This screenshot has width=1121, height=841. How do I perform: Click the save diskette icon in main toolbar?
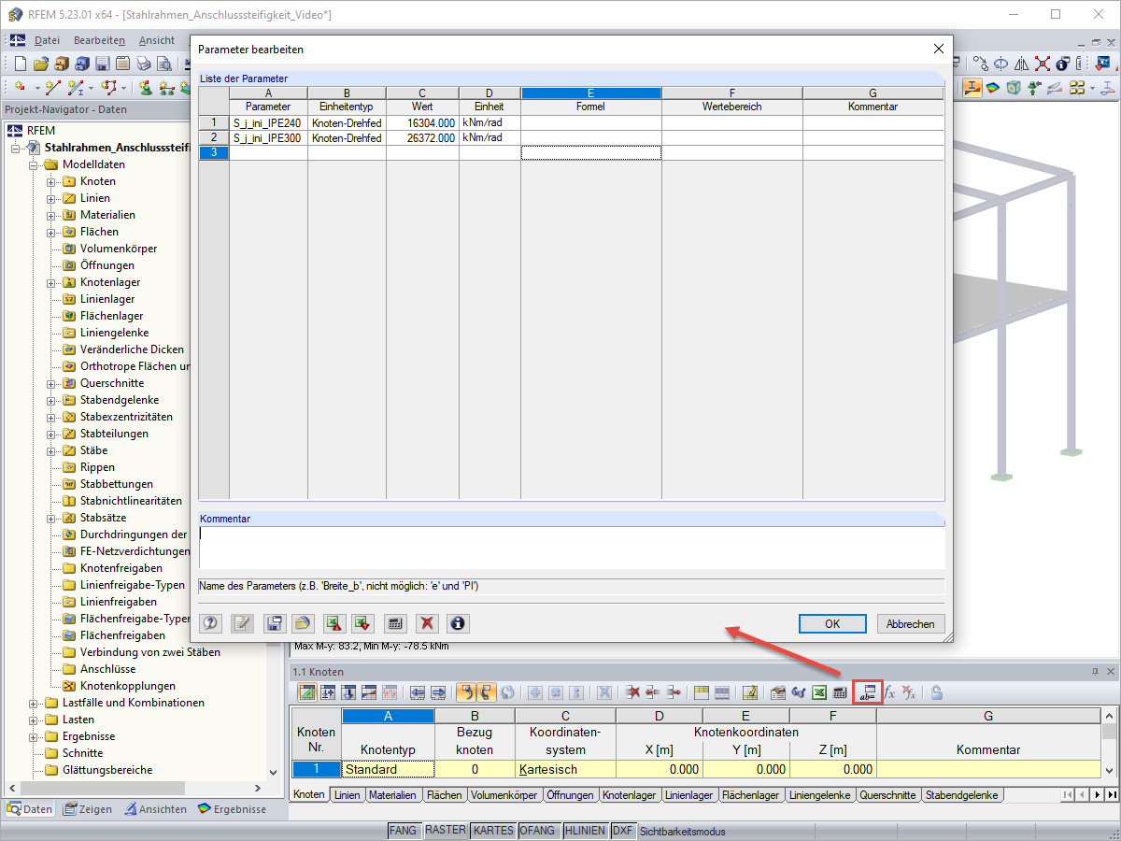(102, 64)
